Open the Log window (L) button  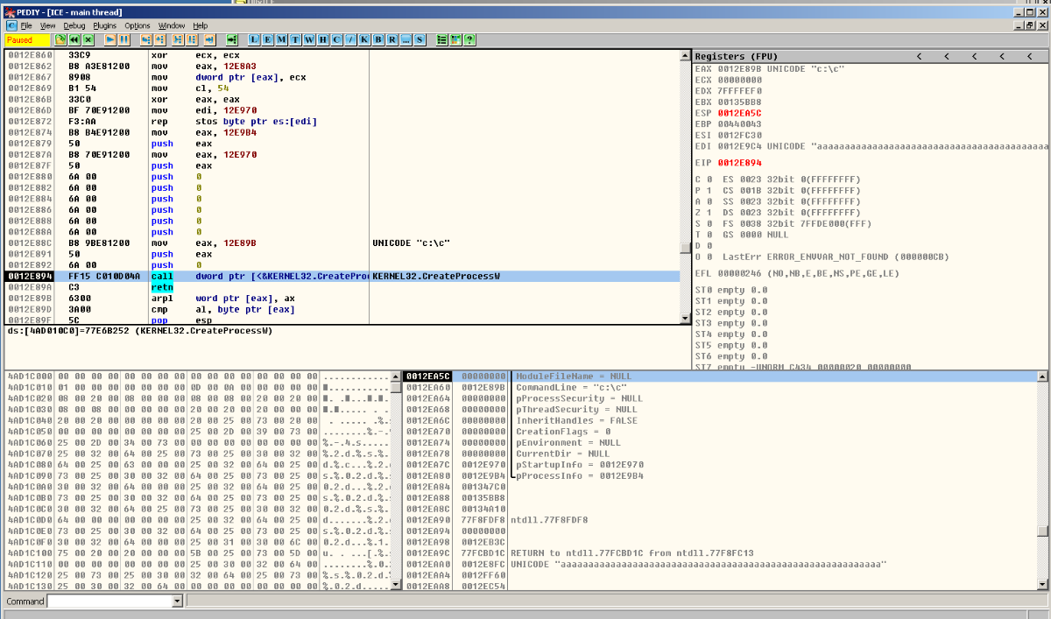point(254,40)
